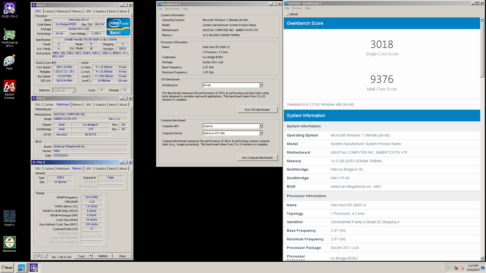Click the Channel # value Triple
486x273 pixels.
pos(110,177)
